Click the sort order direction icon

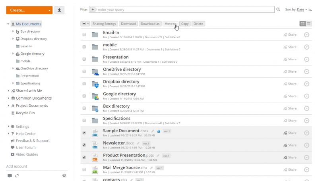click(310, 10)
